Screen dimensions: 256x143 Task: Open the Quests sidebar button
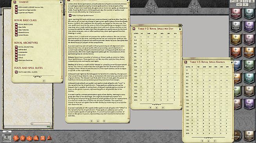pos(249,39)
